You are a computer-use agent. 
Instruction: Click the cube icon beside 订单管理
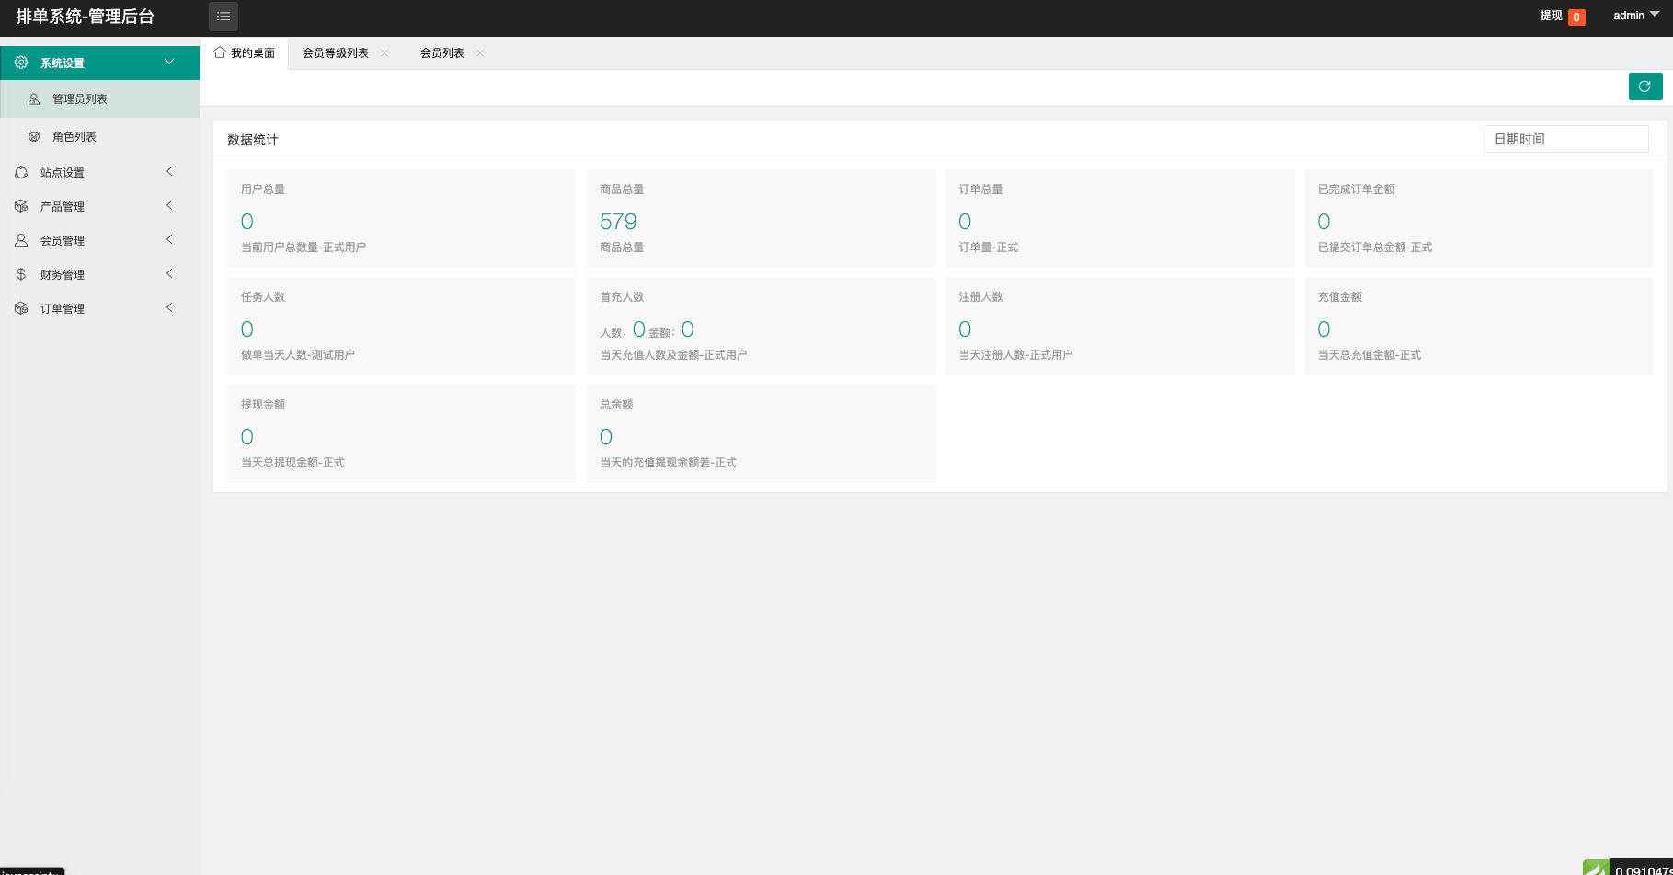pyautogui.click(x=21, y=308)
